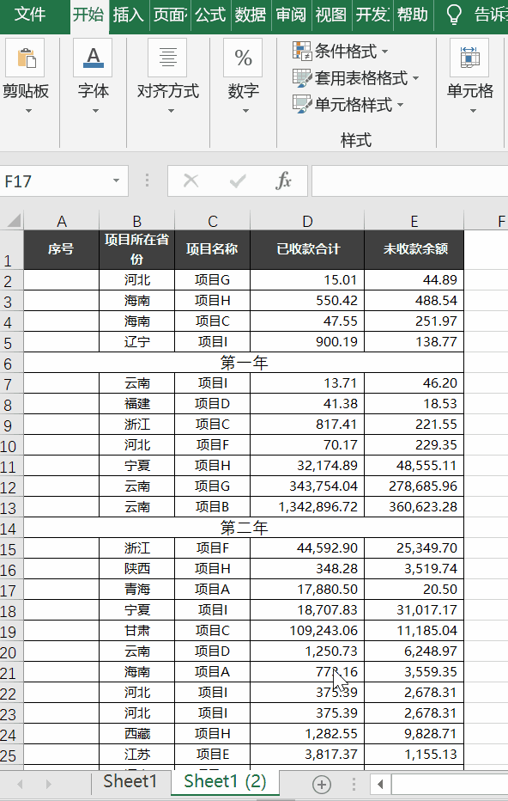Switch to the 视图 View tab
The image size is (508, 801).
click(x=331, y=15)
